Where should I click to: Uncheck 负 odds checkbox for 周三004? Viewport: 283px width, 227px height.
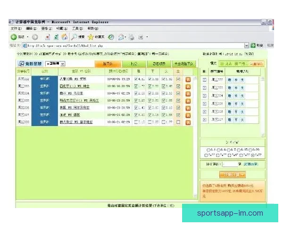(163, 94)
